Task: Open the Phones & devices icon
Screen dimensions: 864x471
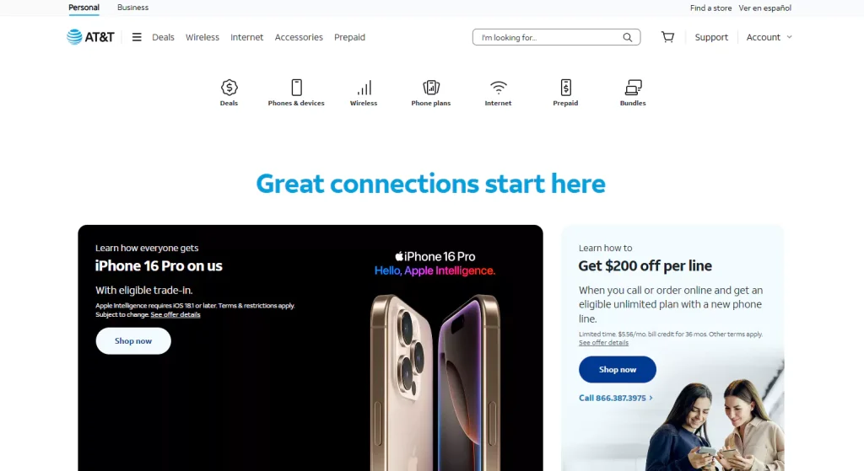Action: coord(296,88)
